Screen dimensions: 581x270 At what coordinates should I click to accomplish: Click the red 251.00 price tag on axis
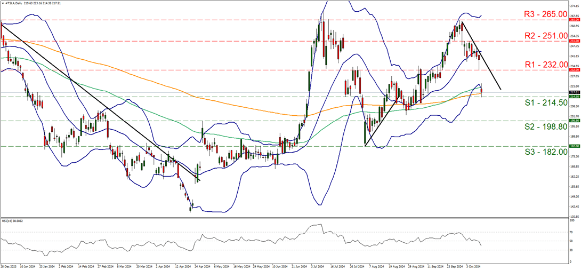574,41
